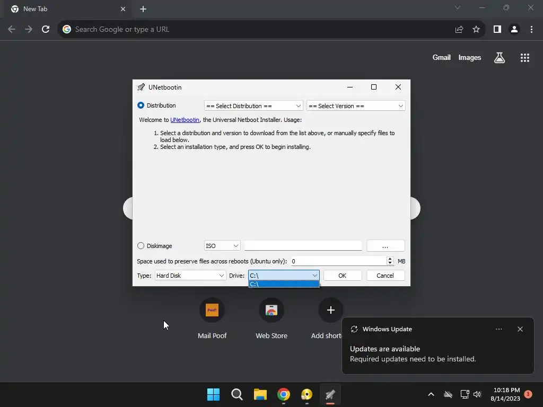Open the Gmail link

[x=442, y=57]
